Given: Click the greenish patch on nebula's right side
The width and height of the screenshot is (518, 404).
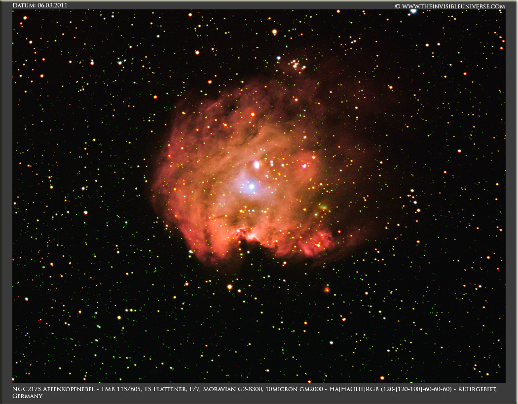Looking at the screenshot, I should click(x=323, y=207).
